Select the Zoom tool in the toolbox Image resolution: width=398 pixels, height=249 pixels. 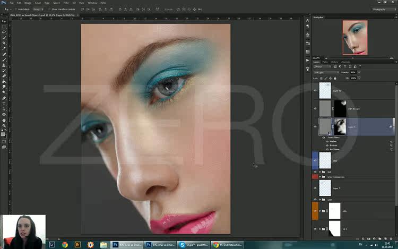click(x=4, y=126)
